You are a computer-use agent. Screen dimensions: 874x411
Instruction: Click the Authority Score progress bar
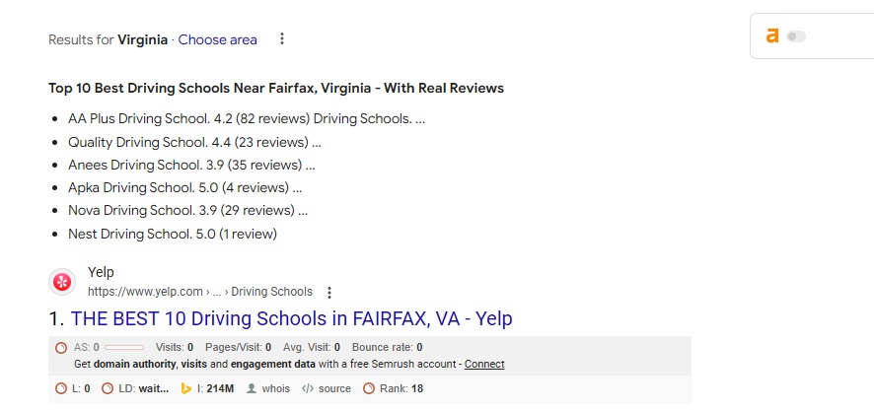point(124,348)
